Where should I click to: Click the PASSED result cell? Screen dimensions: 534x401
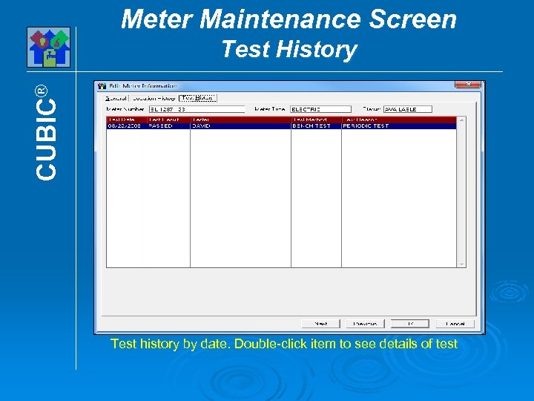click(x=168, y=125)
